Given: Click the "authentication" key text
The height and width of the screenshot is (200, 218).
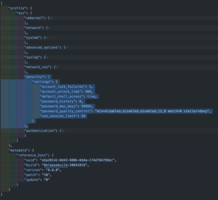Looking at the screenshot, I should click(40, 131).
